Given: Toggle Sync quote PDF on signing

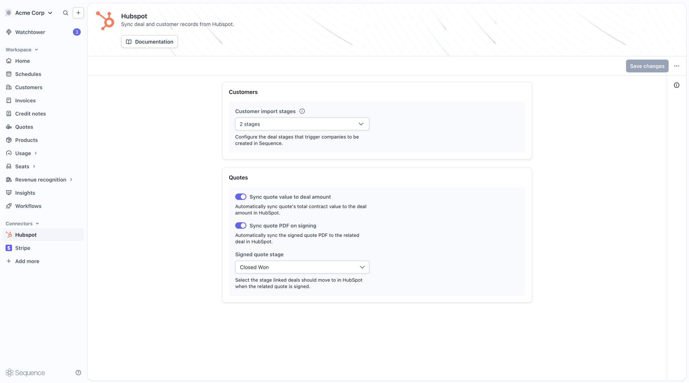Looking at the screenshot, I should (241, 225).
